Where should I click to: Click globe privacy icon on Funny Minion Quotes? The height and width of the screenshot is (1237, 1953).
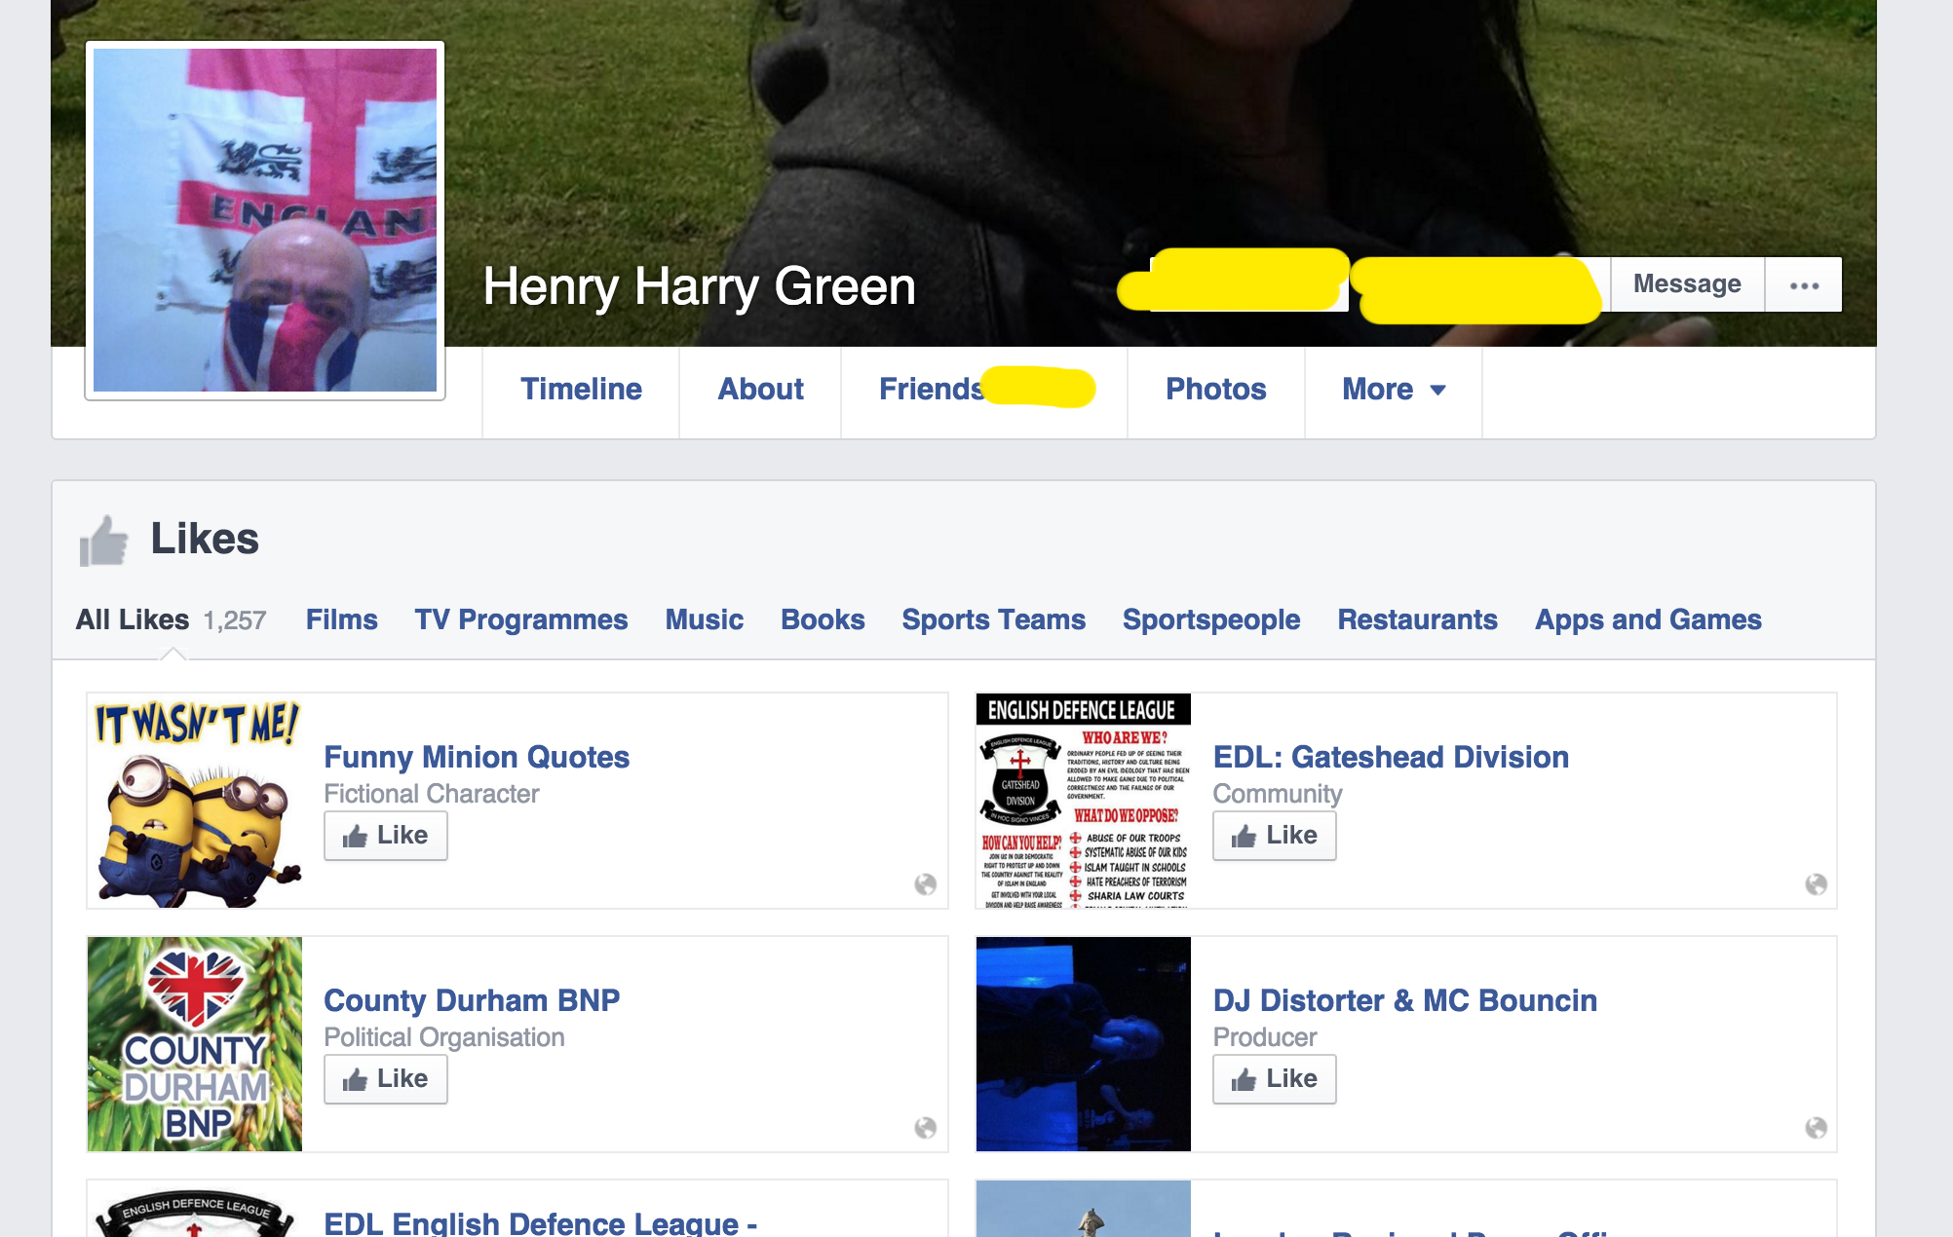coord(925,884)
